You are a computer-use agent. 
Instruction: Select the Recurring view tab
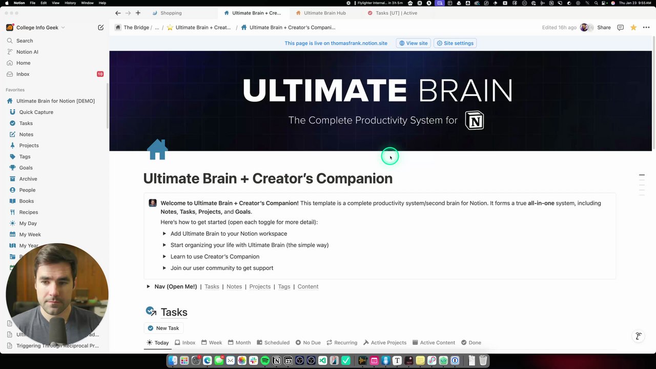(341, 343)
